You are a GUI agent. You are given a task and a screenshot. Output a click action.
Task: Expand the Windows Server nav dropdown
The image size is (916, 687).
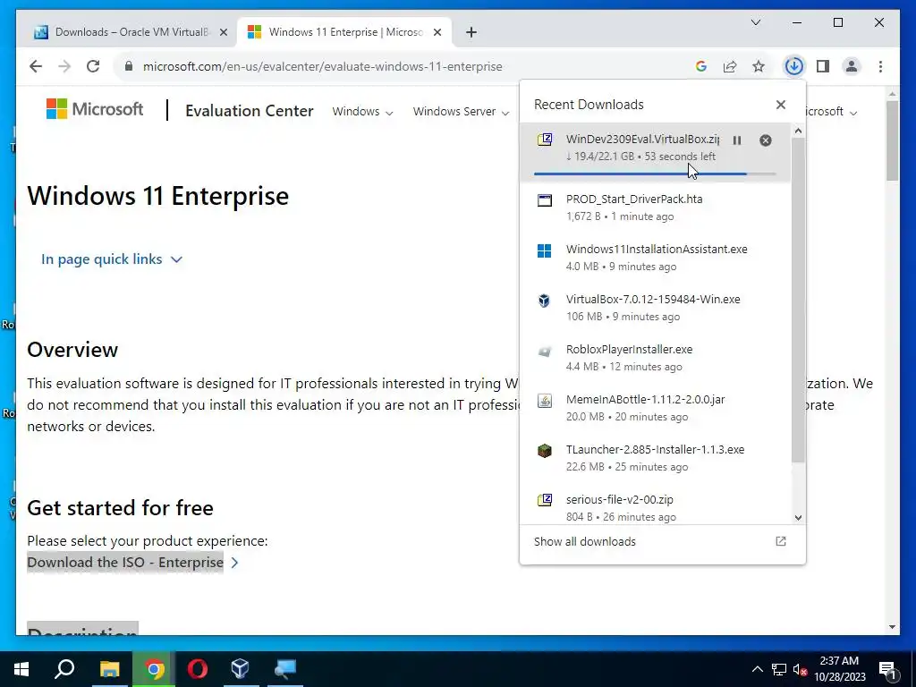point(461,111)
